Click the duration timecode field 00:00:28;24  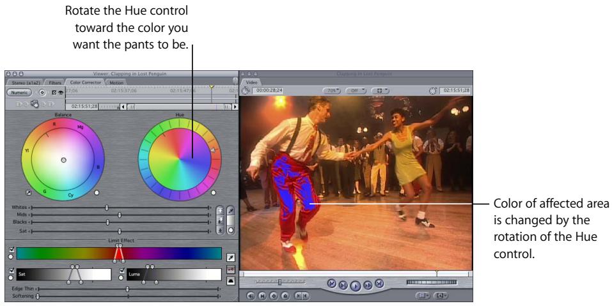(268, 91)
